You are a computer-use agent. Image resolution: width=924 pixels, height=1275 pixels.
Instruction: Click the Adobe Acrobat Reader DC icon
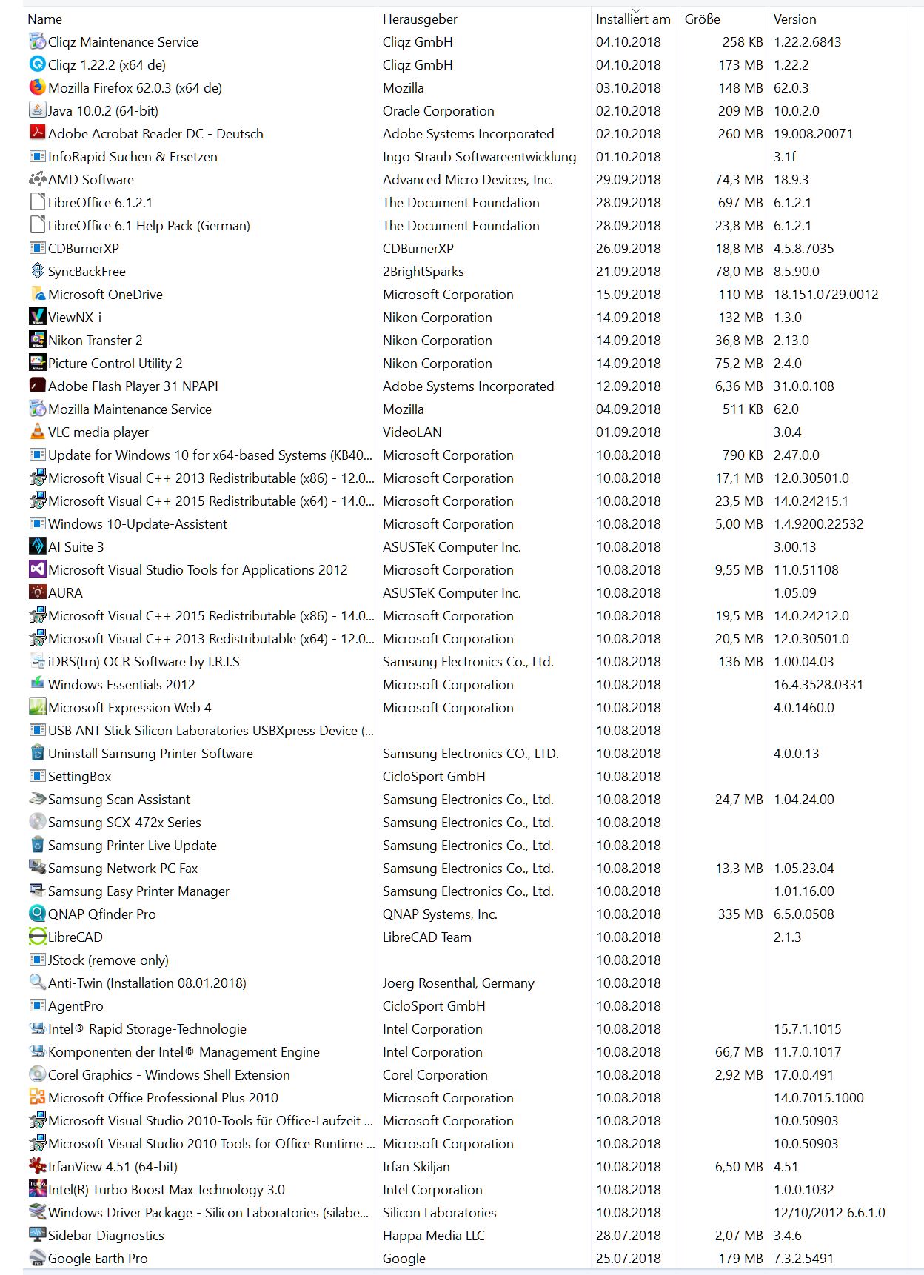tap(37, 133)
